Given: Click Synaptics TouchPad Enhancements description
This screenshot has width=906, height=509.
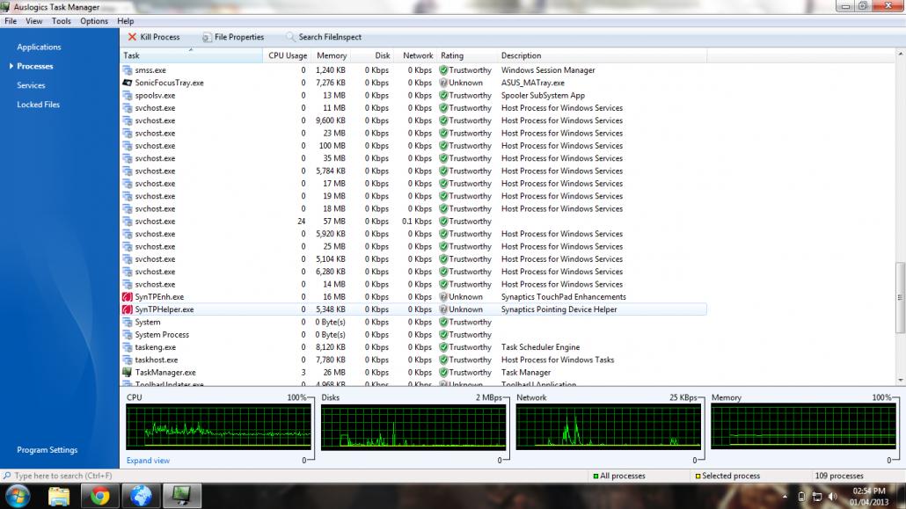Looking at the screenshot, I should point(563,297).
